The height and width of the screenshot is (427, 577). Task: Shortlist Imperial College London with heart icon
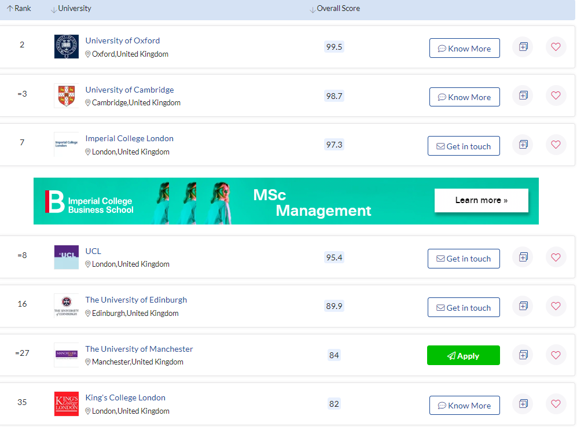click(x=556, y=145)
